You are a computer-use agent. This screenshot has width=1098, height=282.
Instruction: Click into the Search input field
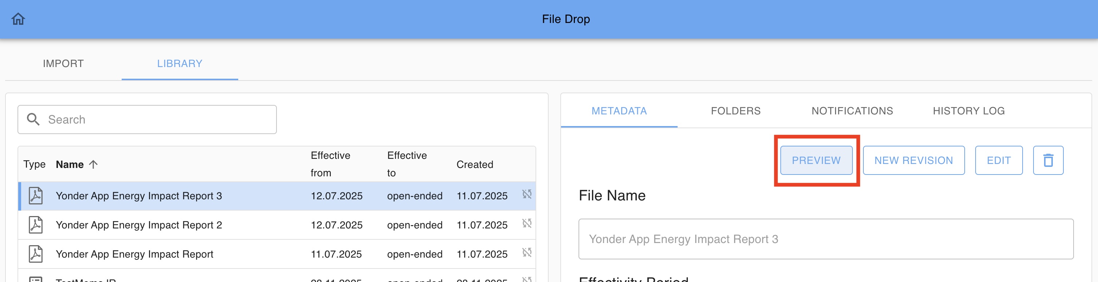pos(158,120)
